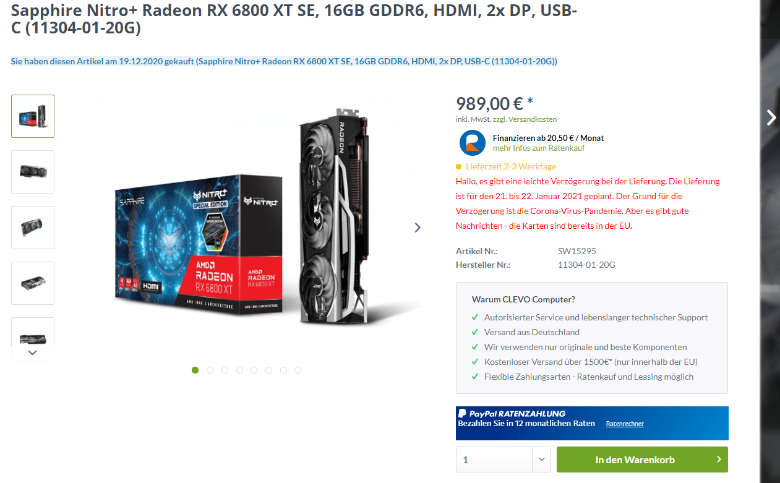This screenshot has height=483, width=780.
Task: Click the PayPal Ratenzahlung logo
Action: pyautogui.click(x=512, y=414)
